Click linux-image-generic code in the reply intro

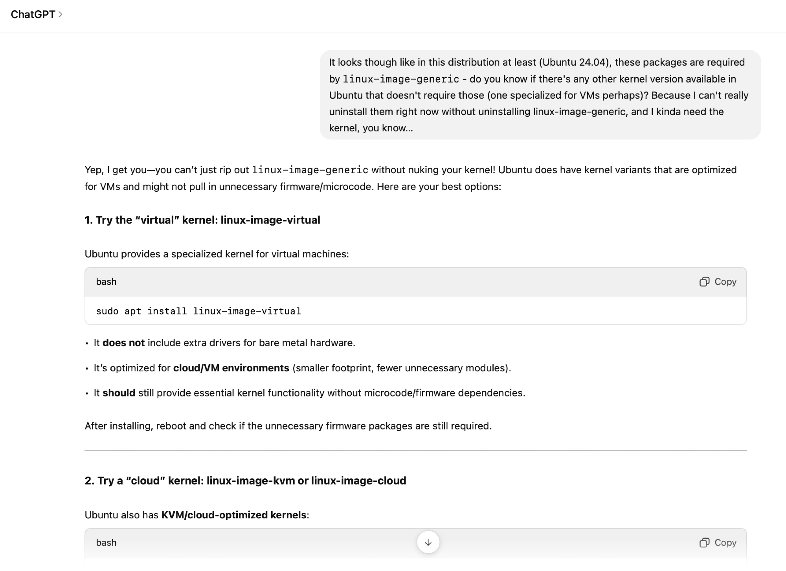coord(310,170)
